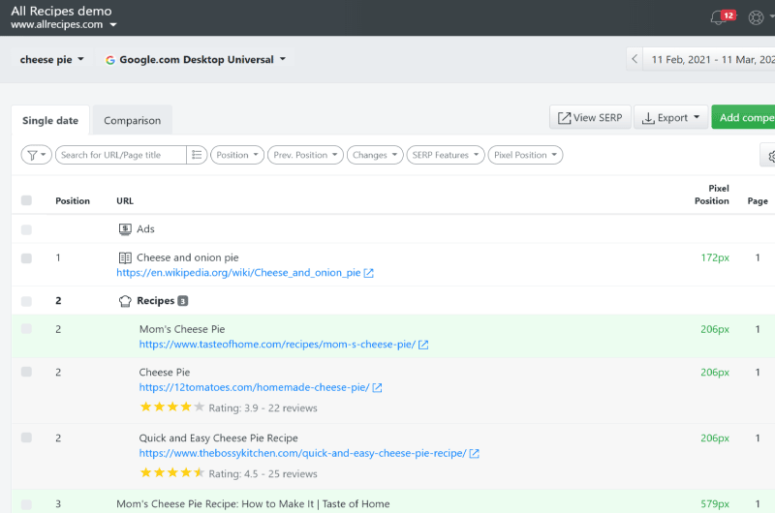Open the 12tomatoes.com homemade-cheese-pie link
Image resolution: width=775 pixels, height=513 pixels.
[254, 387]
